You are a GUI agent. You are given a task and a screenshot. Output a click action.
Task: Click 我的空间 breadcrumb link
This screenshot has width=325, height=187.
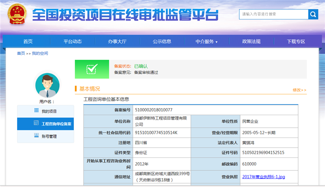[40, 53]
